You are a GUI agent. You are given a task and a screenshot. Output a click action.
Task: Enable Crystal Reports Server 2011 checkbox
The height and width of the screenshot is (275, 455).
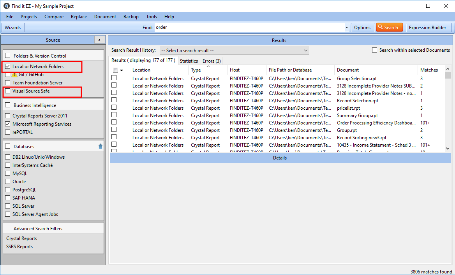[x=8, y=116]
